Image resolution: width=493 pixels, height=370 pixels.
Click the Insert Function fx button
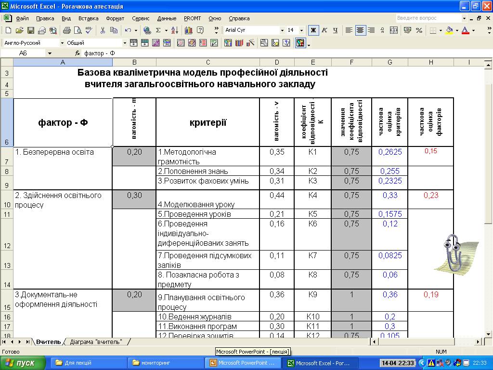pos(78,53)
